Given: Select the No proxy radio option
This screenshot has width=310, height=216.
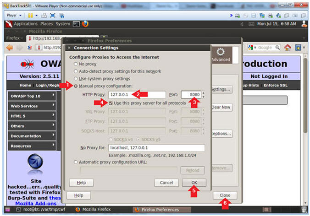Looking at the screenshot, I should [x=76, y=64].
